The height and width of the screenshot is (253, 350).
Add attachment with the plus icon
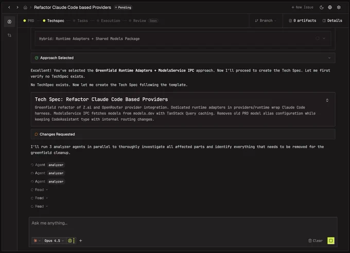81,241
